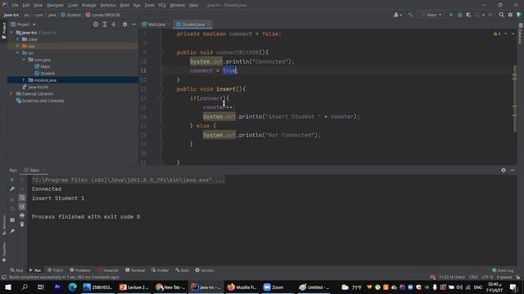Jump to next highlighted error arrow

[513, 33]
